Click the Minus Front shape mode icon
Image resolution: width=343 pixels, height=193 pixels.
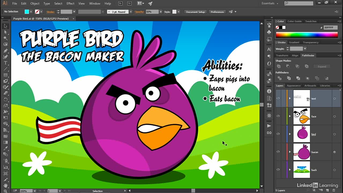pos(288,66)
